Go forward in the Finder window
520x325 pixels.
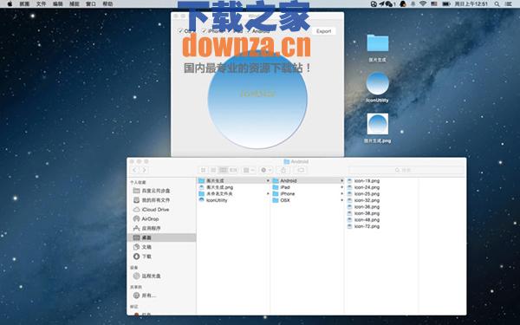pyautogui.click(x=144, y=170)
